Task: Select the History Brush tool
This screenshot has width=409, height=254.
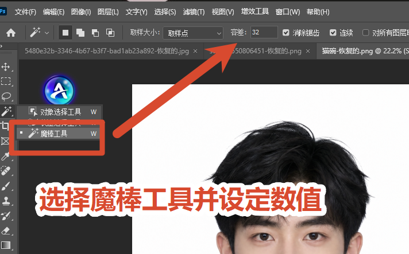Action: [x=6, y=216]
